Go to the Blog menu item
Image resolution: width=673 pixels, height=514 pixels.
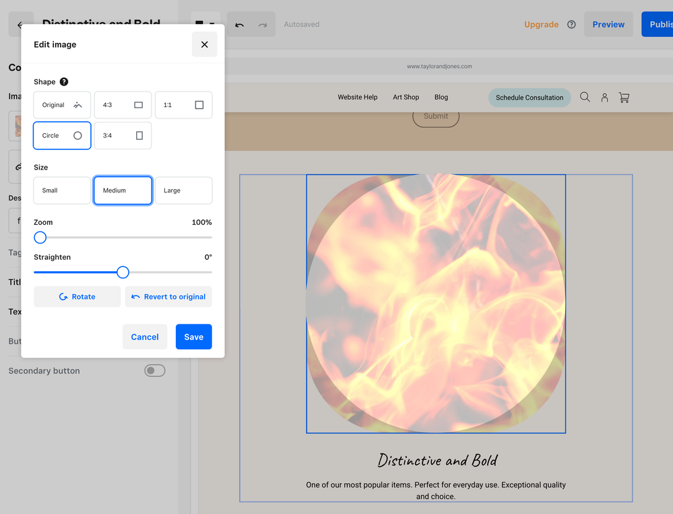pos(441,98)
